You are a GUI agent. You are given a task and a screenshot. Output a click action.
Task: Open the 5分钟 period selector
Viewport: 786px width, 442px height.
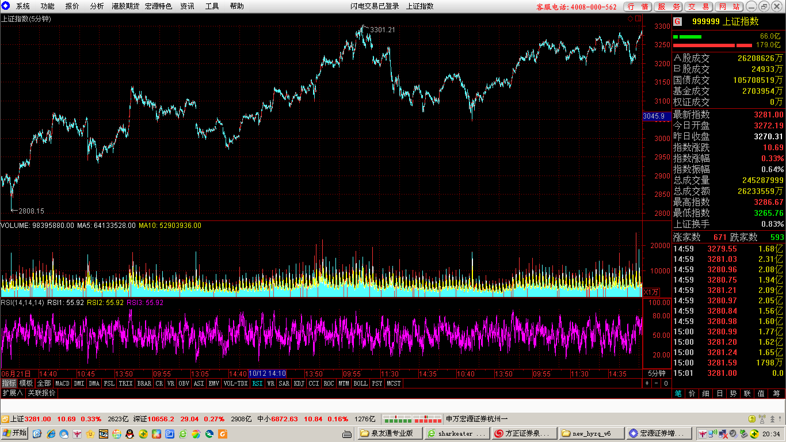(657, 374)
